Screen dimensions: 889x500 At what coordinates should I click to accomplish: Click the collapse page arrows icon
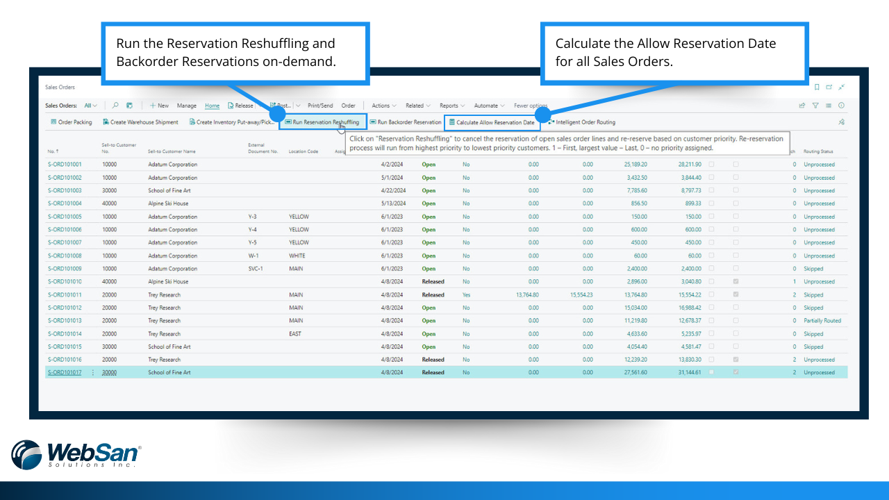point(842,87)
